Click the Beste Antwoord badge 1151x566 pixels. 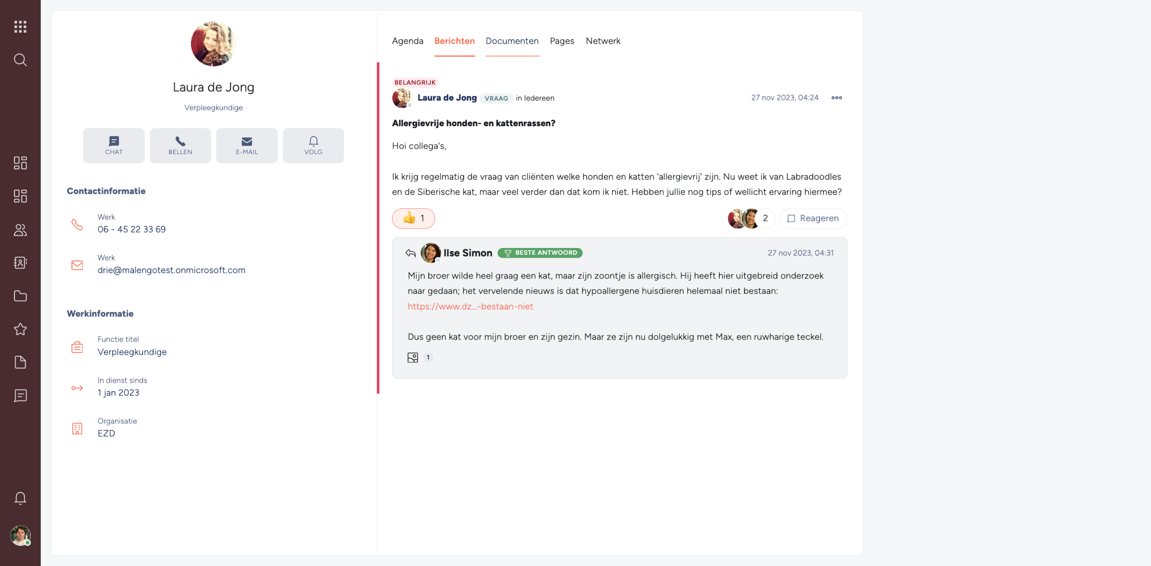point(540,253)
